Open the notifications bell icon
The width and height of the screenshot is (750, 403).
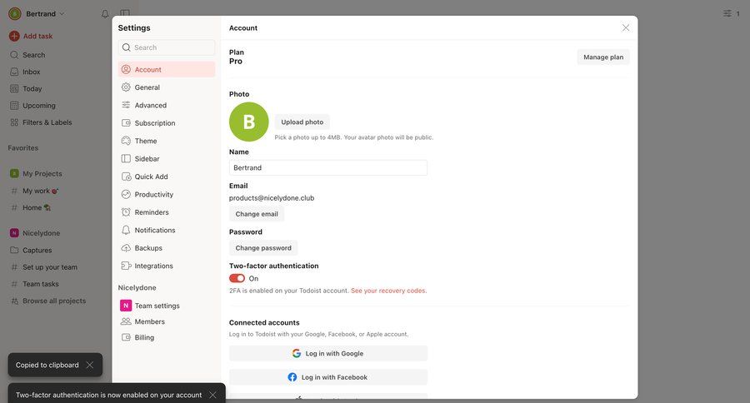[105, 14]
